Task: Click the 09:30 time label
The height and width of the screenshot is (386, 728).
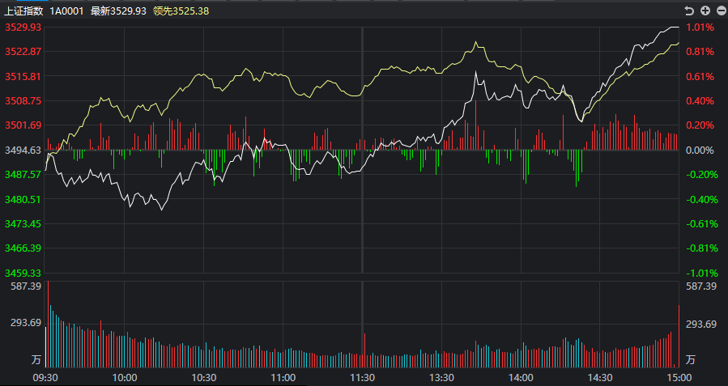Action: pos(45,378)
